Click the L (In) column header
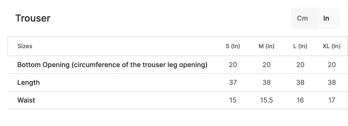348x126 pixels. click(x=300, y=46)
